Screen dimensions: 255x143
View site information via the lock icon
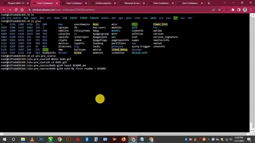coord(29,10)
